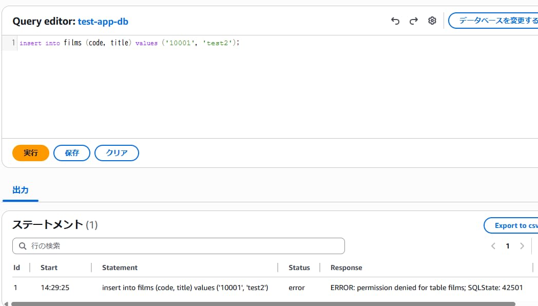Viewport: 538px width, 306px height.
Task: Sort by the Start column header
Action: pos(49,267)
